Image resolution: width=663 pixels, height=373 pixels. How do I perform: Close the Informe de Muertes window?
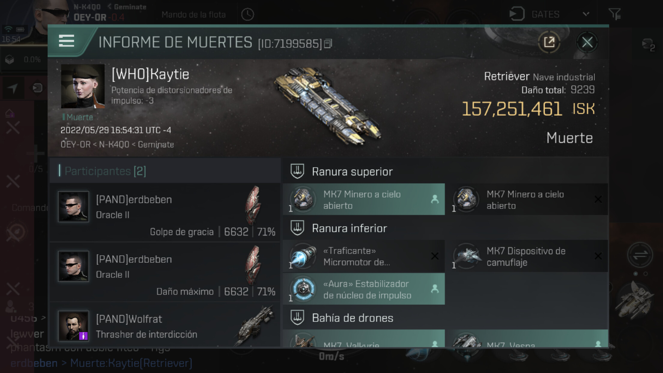587,42
